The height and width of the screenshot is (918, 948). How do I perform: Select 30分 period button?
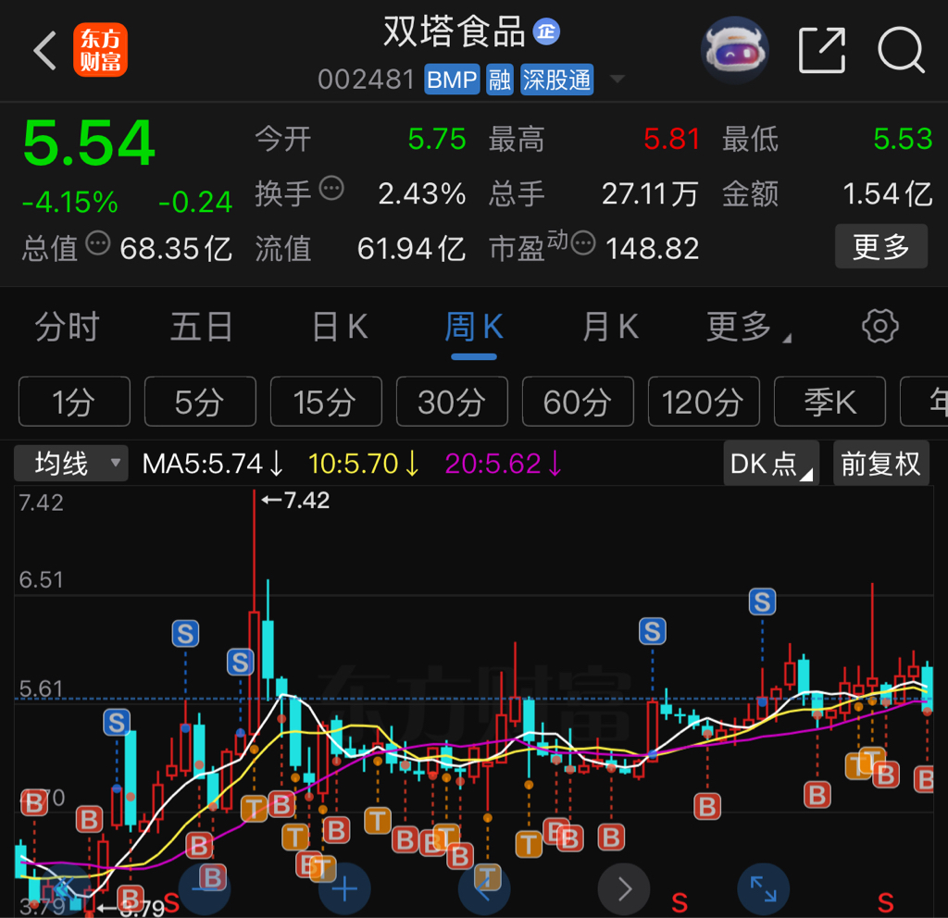[452, 402]
